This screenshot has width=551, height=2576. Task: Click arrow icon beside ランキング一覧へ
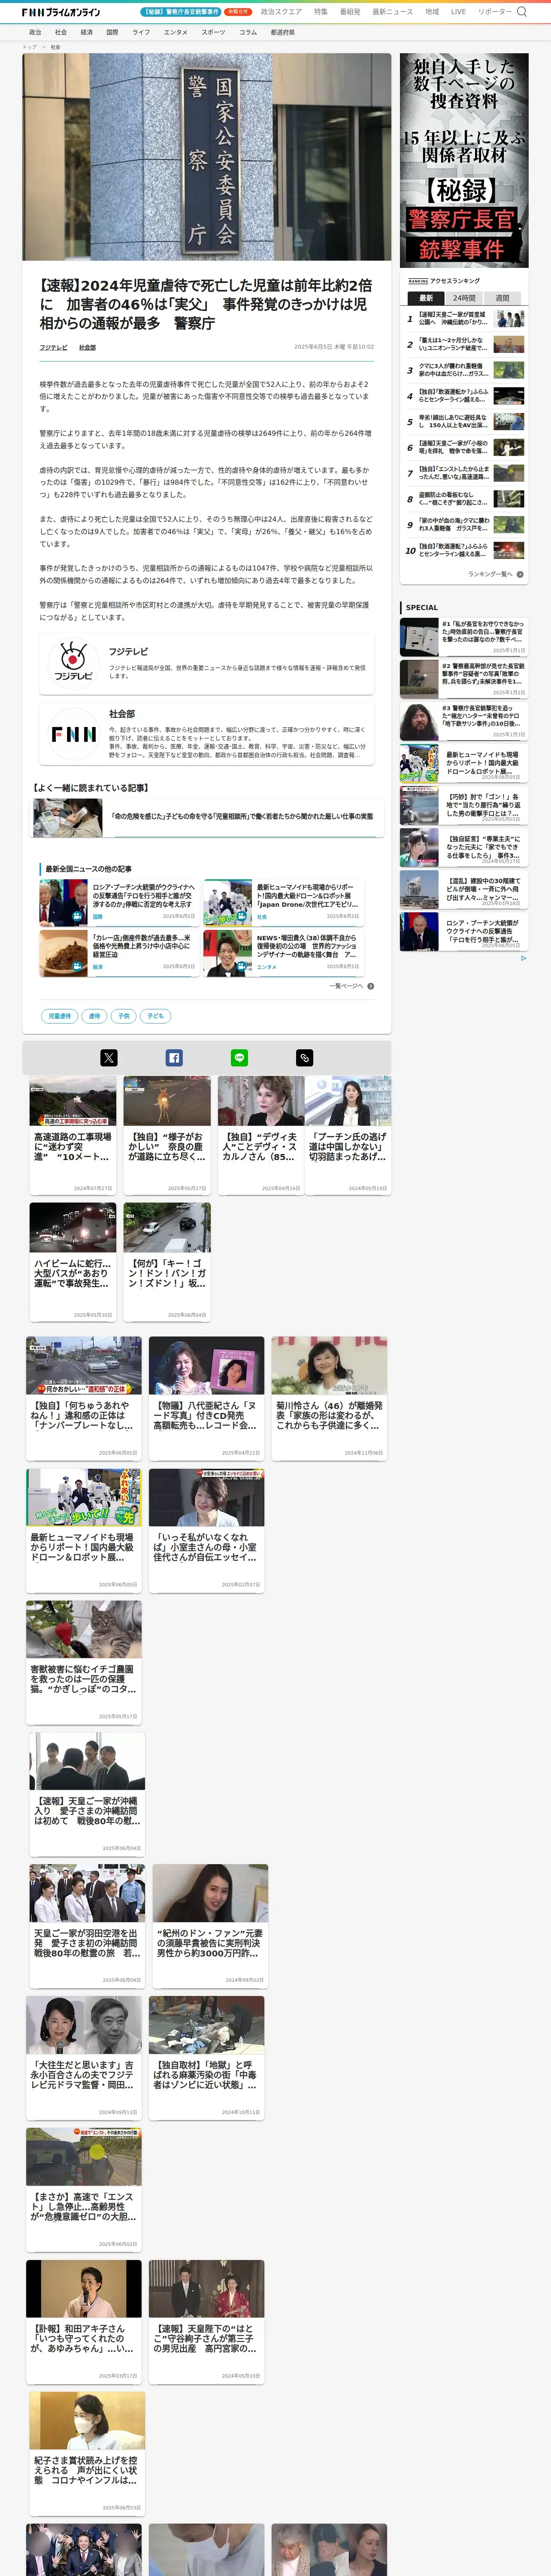click(x=520, y=574)
